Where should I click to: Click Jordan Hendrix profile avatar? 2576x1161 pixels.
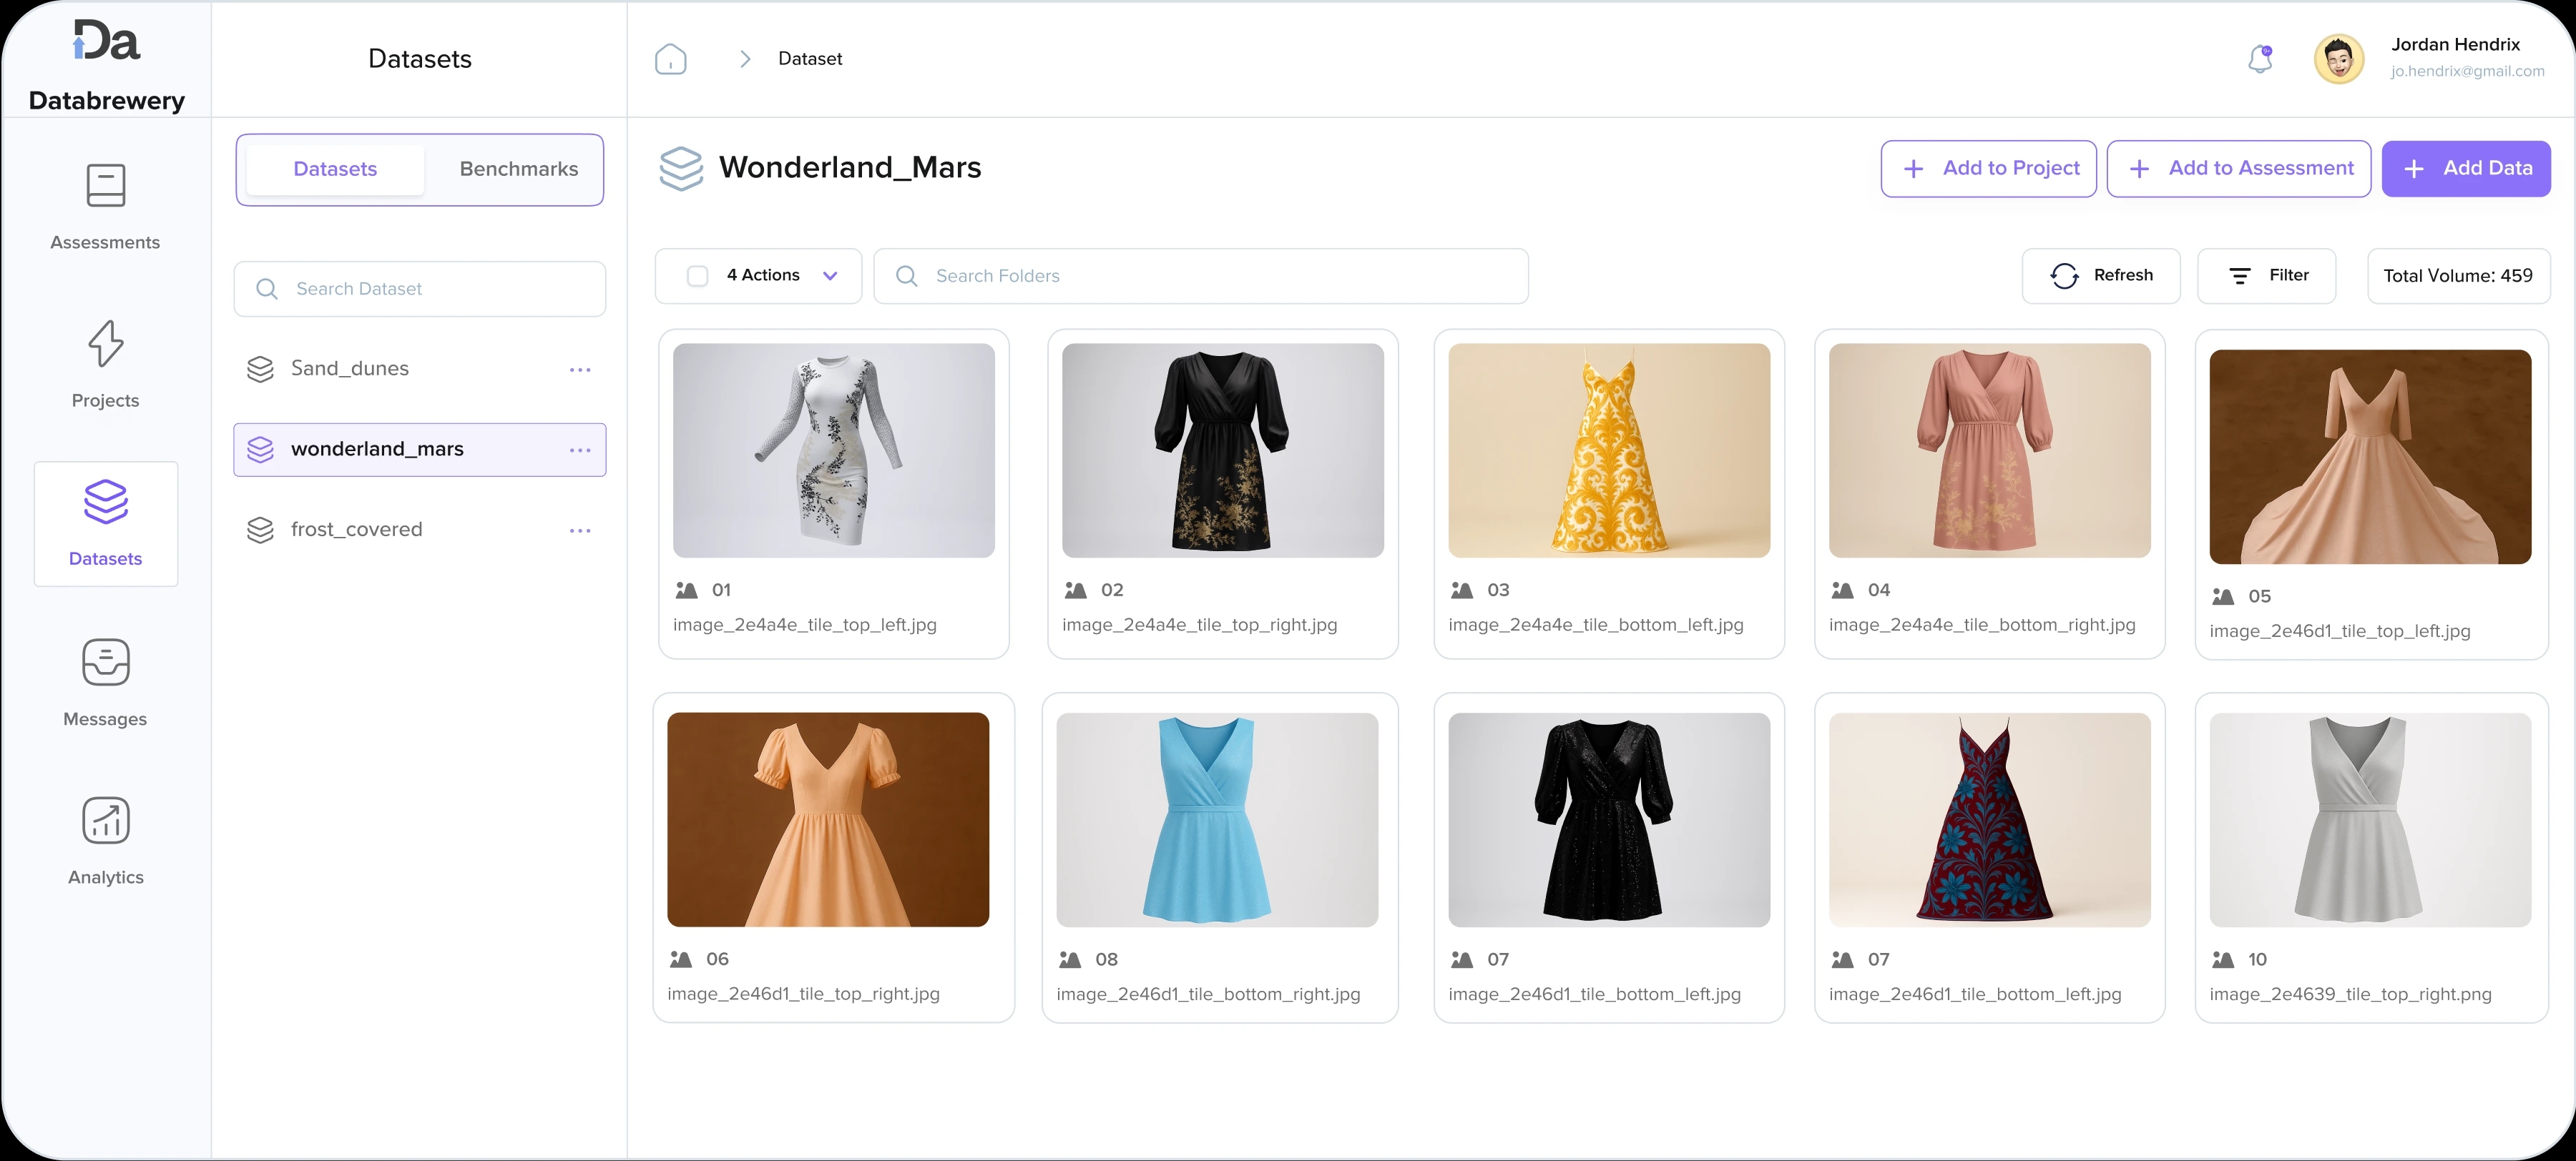point(2338,59)
